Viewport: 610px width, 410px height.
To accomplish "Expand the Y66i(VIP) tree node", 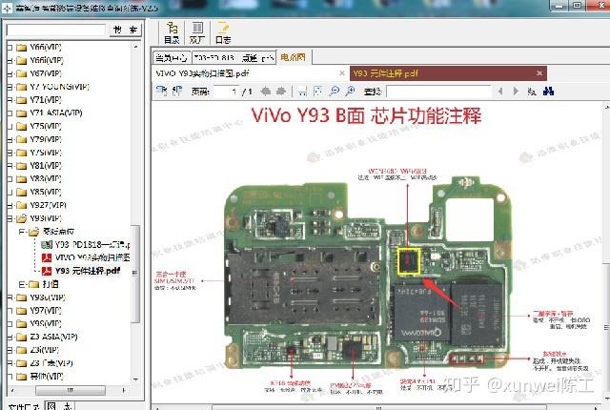I will tap(10, 61).
